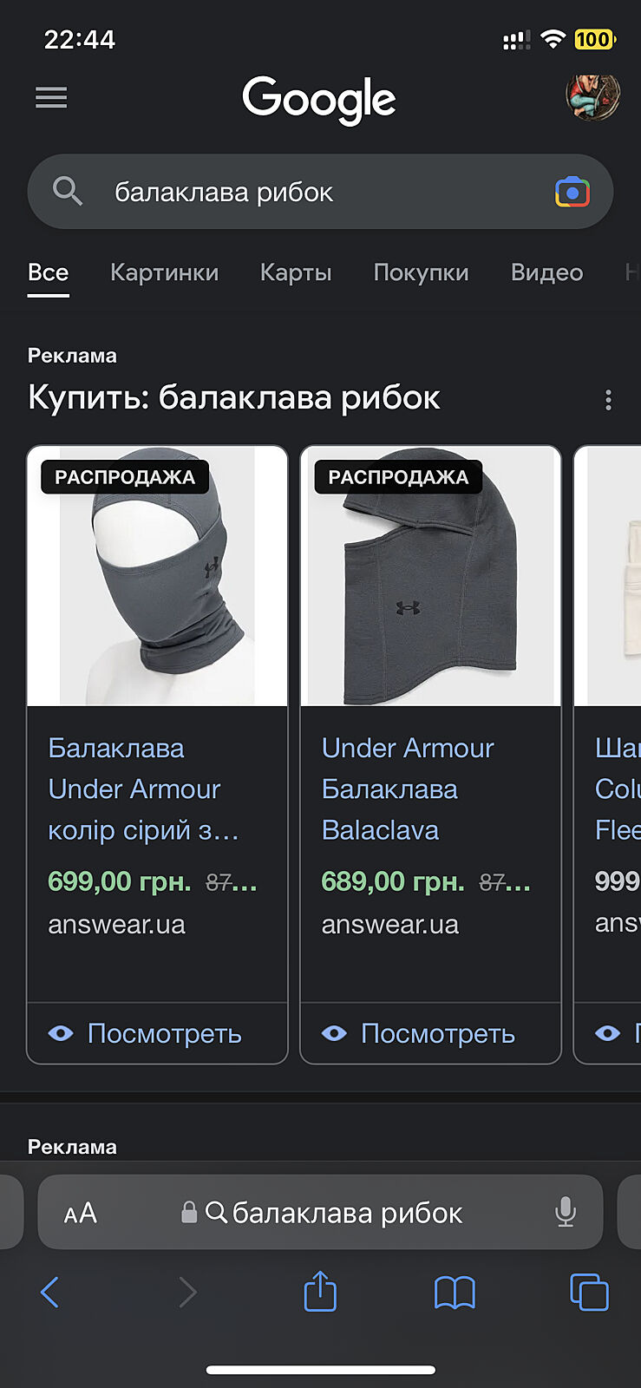Screen dimensions: 641x1388
Task: Open the Google account profile avatar
Action: (x=593, y=96)
